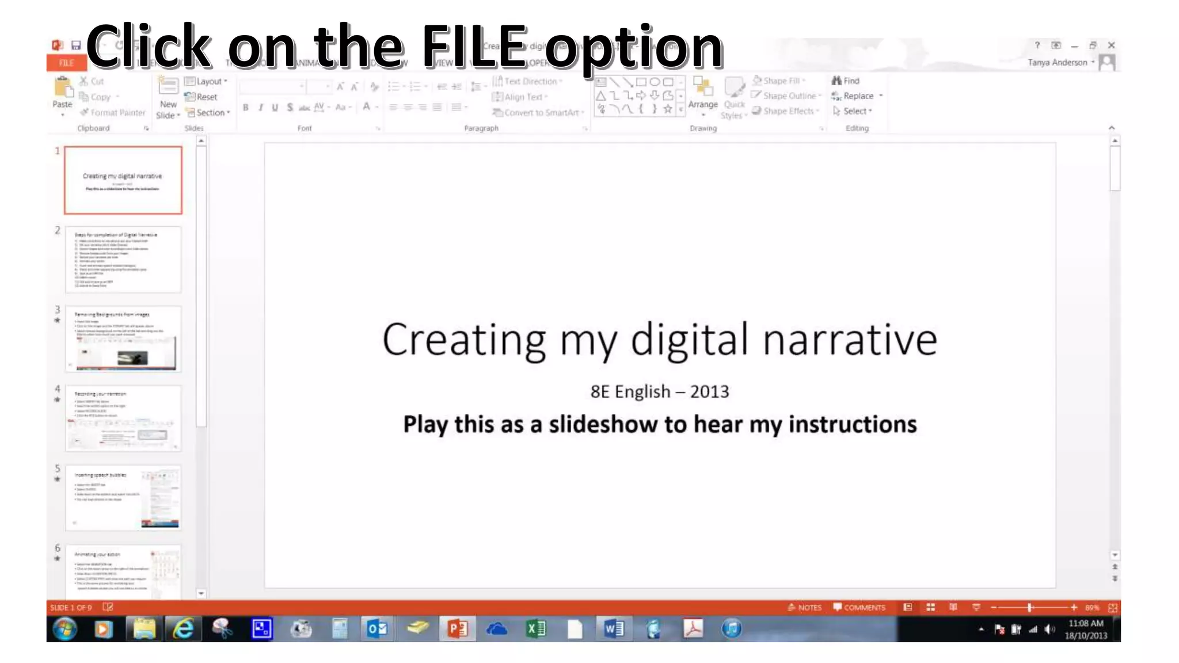Switch to Slide Sorter view

click(x=930, y=607)
